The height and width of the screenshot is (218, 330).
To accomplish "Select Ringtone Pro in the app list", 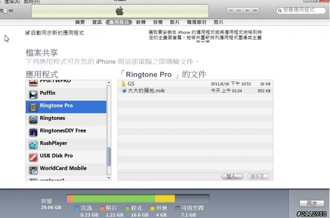I will pos(66,107).
